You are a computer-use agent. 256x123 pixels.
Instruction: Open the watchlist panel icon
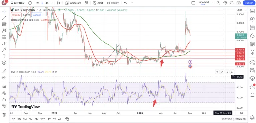point(252,11)
